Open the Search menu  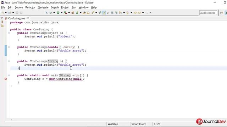tap(55, 7)
